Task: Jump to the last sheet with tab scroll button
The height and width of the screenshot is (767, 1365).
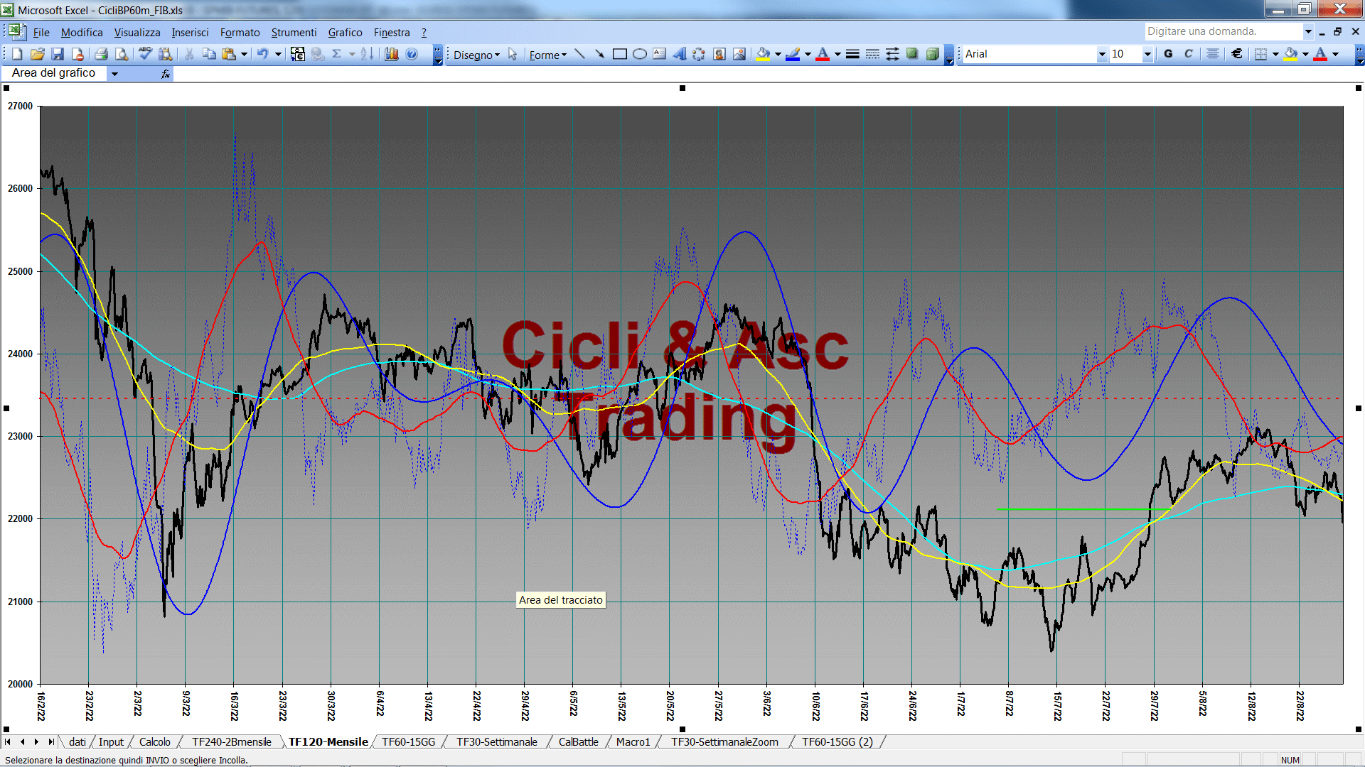Action: point(50,741)
